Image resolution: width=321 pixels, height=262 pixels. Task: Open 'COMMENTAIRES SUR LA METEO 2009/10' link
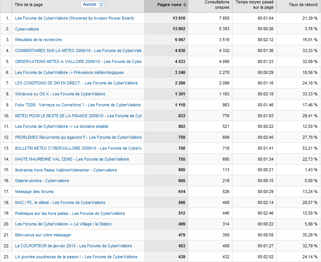[78, 51]
